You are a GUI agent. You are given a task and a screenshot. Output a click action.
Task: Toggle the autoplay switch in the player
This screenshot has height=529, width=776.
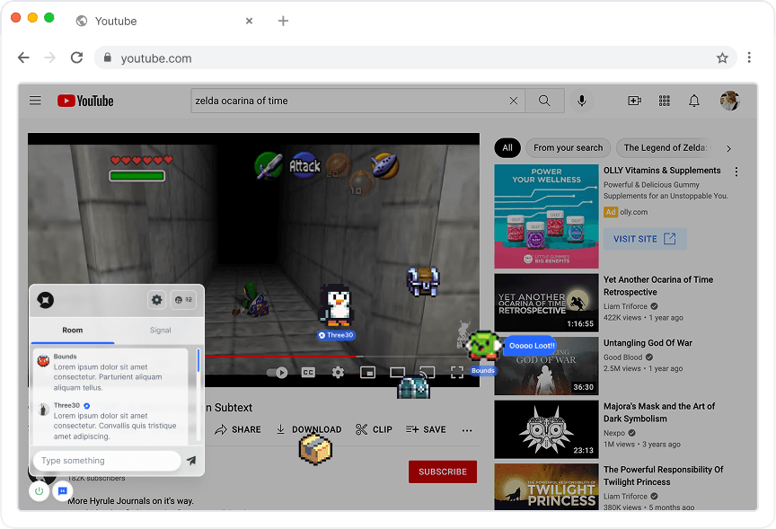pos(278,372)
